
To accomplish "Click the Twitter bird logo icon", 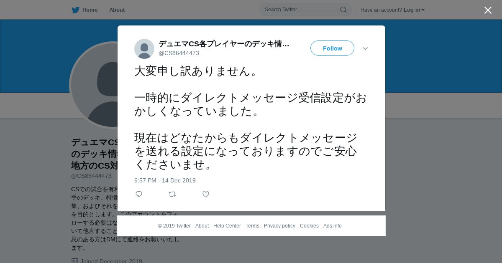I will coord(75,10).
